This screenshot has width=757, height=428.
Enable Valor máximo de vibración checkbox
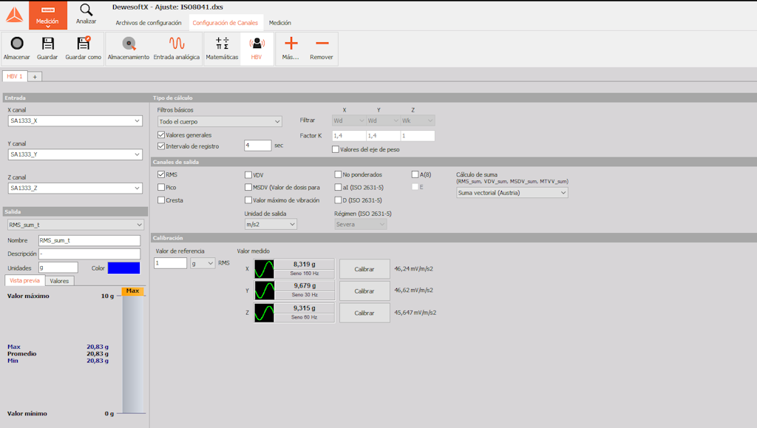click(248, 200)
